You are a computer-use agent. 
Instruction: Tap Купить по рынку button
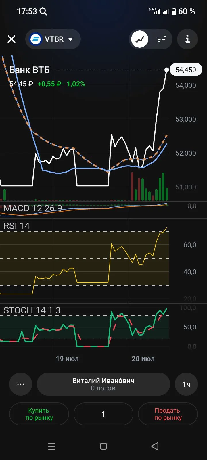coord(39,414)
